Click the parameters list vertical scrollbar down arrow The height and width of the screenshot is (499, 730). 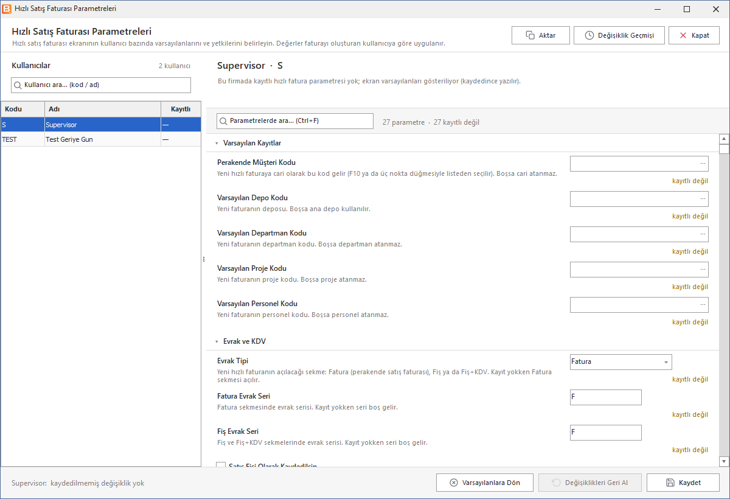click(724, 462)
